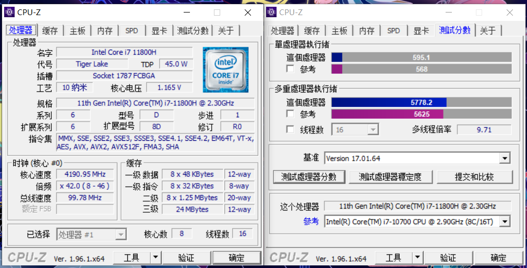Open 关于 tab in left window
527x268 pixels.
pyautogui.click(x=226, y=31)
